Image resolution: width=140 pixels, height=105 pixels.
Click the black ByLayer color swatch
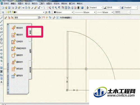[55, 12]
